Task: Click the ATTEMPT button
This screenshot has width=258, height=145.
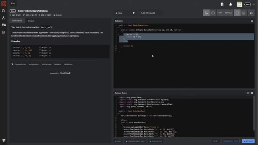Action: 248,141
